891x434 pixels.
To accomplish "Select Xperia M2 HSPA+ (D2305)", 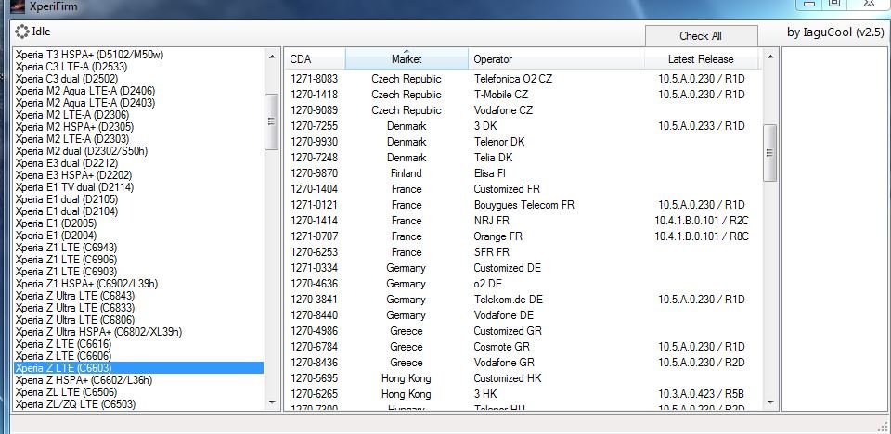I will click(138, 127).
